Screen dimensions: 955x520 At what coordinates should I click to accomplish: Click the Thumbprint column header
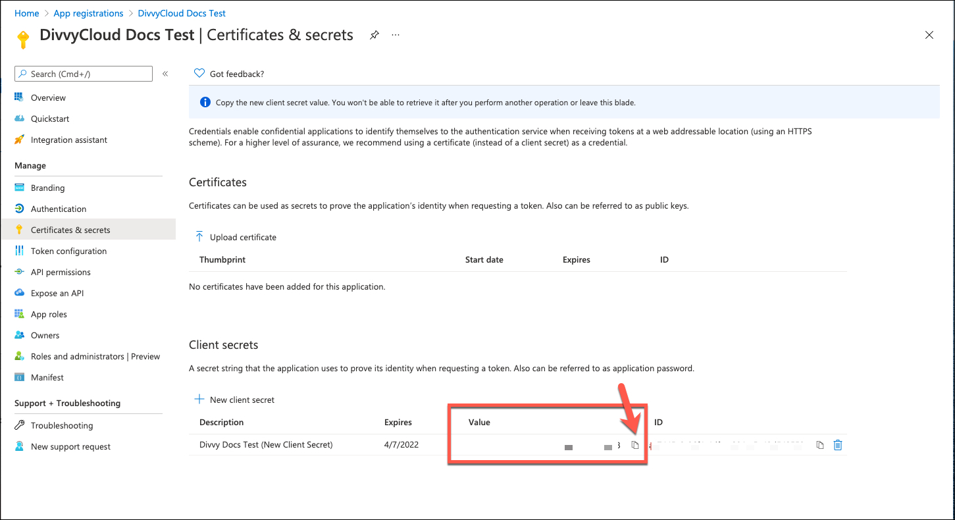pos(222,259)
